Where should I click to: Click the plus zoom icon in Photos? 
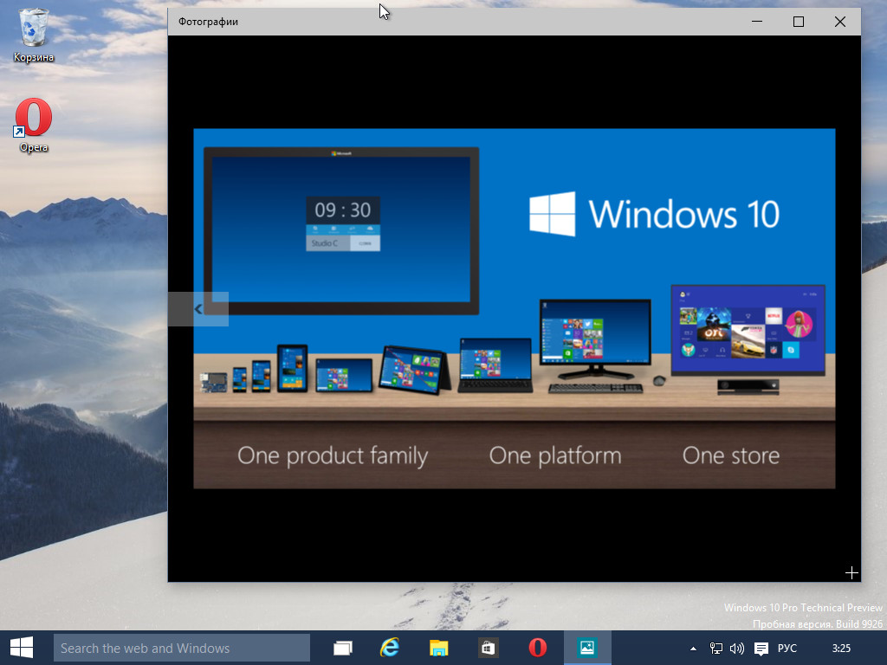[x=851, y=573]
